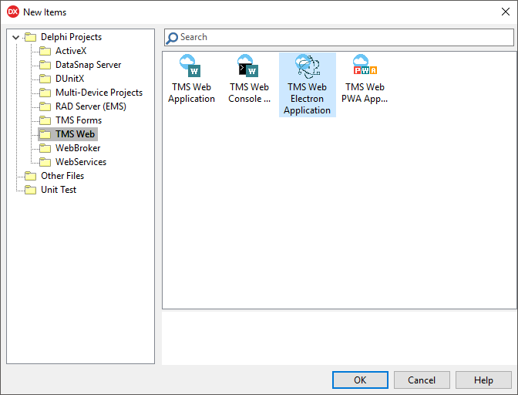Select the DUnitX category label

point(69,79)
